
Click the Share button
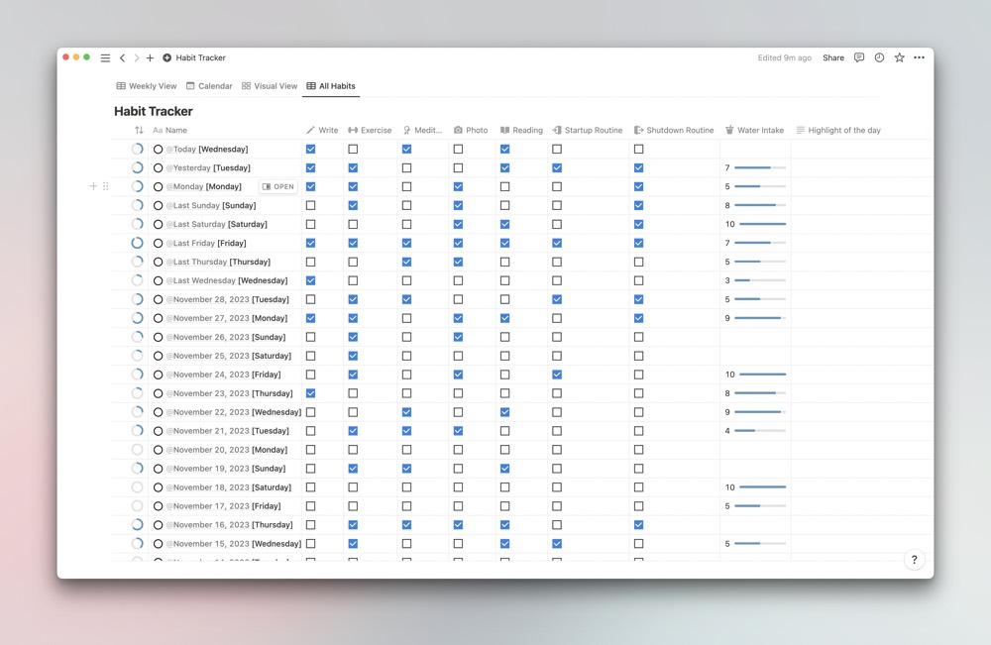(832, 57)
